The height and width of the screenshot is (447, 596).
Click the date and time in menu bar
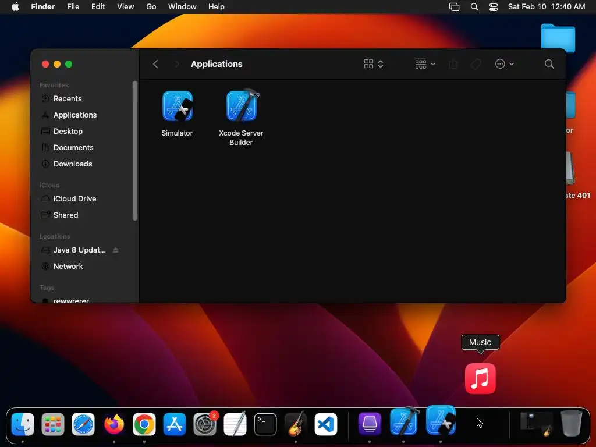tap(546, 6)
